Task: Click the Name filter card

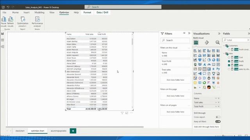Action: [175, 54]
